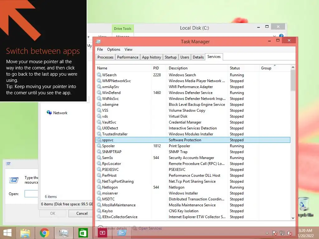Select Network icon in Explorer navigation pane

coord(49,113)
